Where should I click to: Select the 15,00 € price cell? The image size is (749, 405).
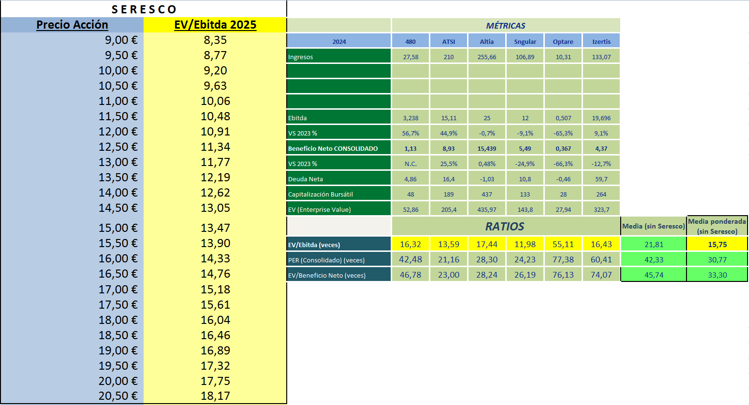(72, 228)
